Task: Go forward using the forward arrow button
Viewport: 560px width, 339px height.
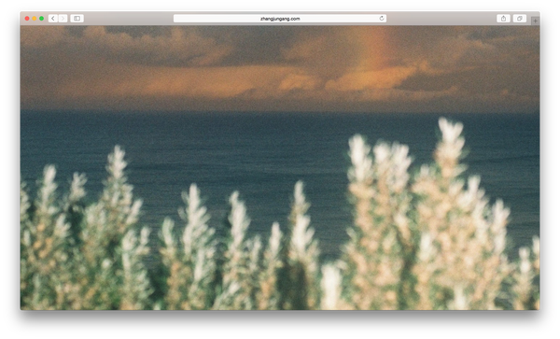Action: (x=63, y=19)
